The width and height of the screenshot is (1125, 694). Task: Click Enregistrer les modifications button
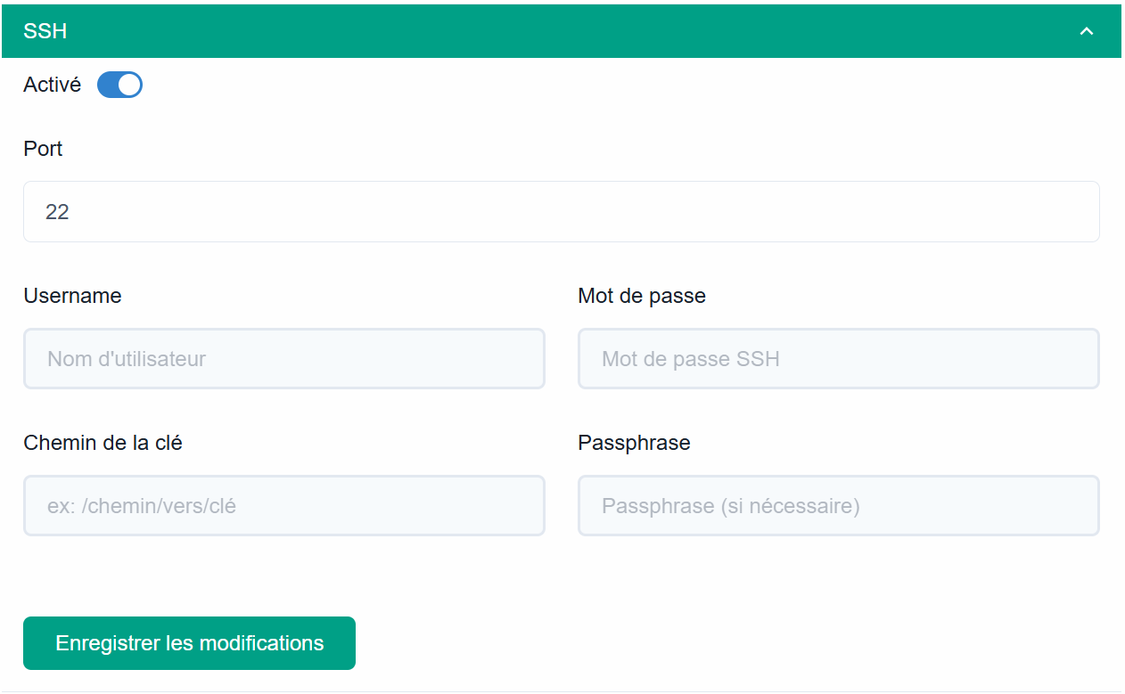click(x=189, y=643)
